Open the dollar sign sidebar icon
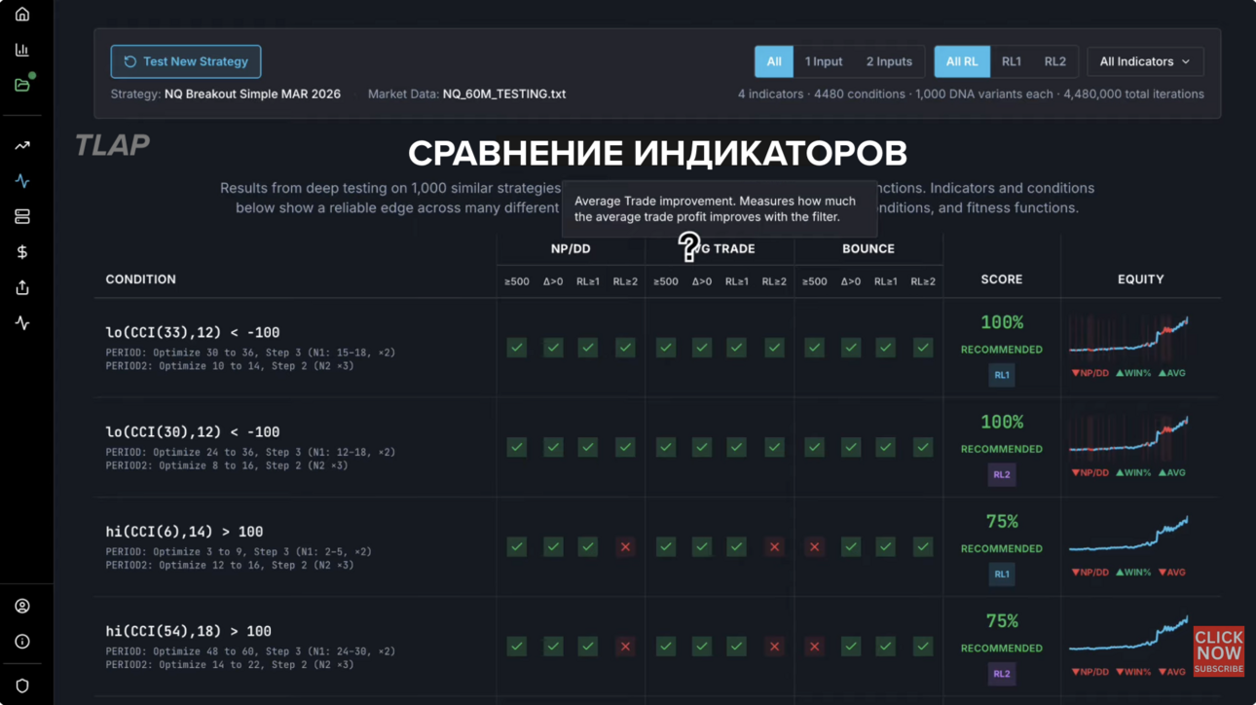 pos(22,252)
